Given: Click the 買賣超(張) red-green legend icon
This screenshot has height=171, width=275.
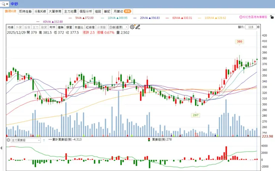Looking at the screenshot, I should click(x=149, y=140).
